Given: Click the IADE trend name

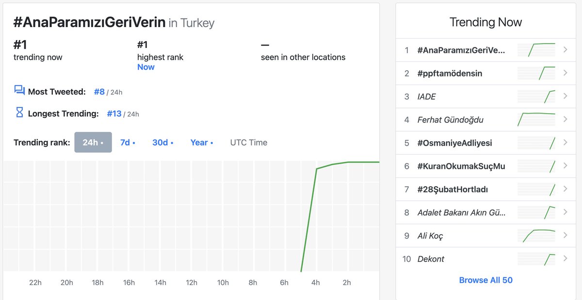Looking at the screenshot, I should (427, 97).
